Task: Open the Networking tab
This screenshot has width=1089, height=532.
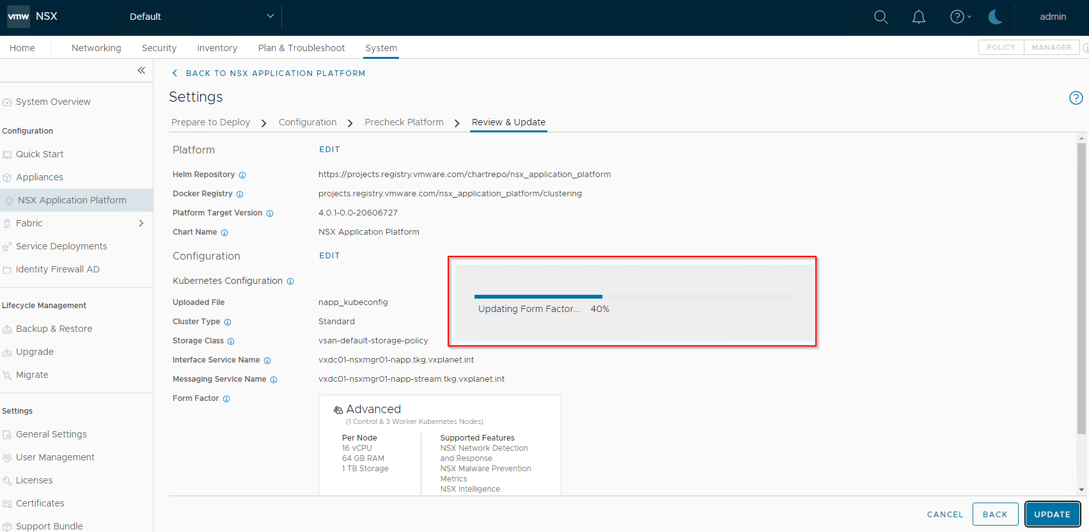Action: (97, 48)
